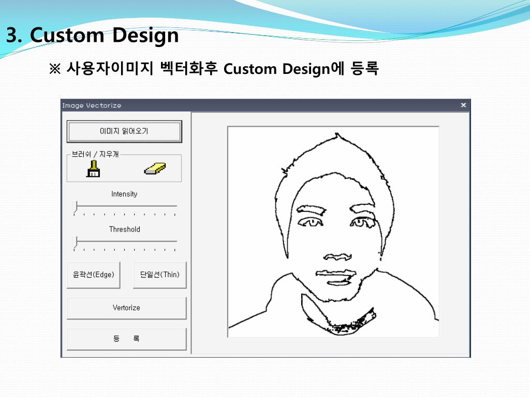530x397 pixels.
Task: Click the 등 록 register button
Action: 127,339
